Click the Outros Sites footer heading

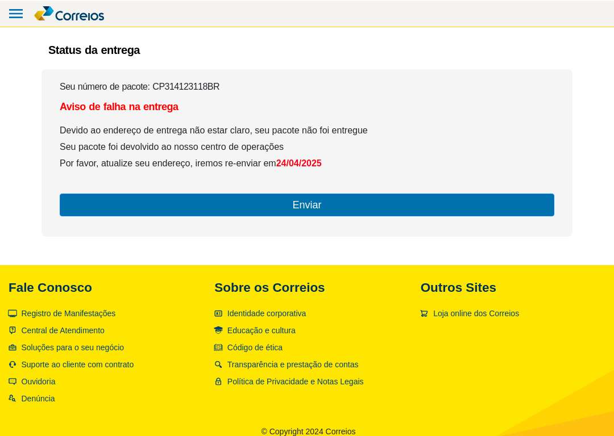458,288
